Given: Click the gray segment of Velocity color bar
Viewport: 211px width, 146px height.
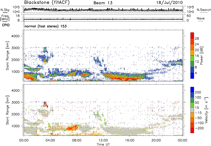Looking at the screenshot, I should [192, 110].
